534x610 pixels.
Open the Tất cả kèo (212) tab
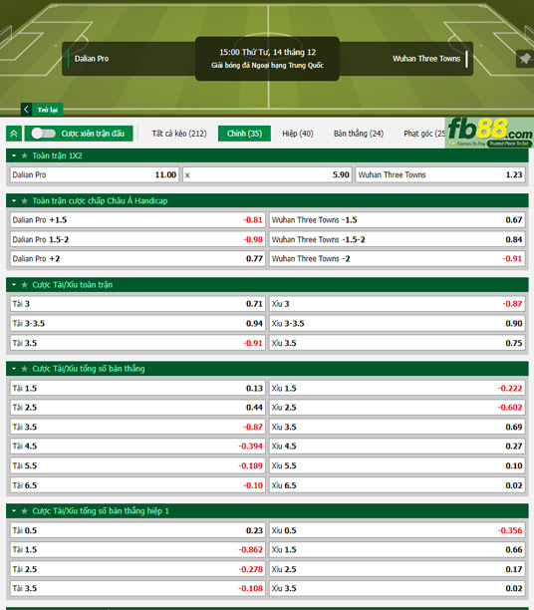pyautogui.click(x=179, y=134)
